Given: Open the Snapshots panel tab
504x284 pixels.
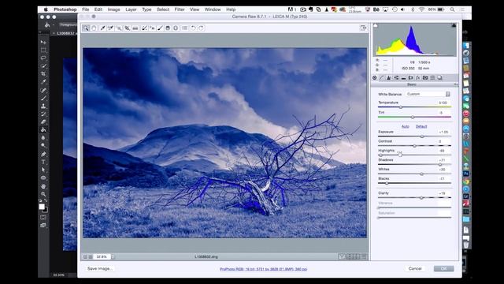Looking at the screenshot, I should pyautogui.click(x=439, y=78).
